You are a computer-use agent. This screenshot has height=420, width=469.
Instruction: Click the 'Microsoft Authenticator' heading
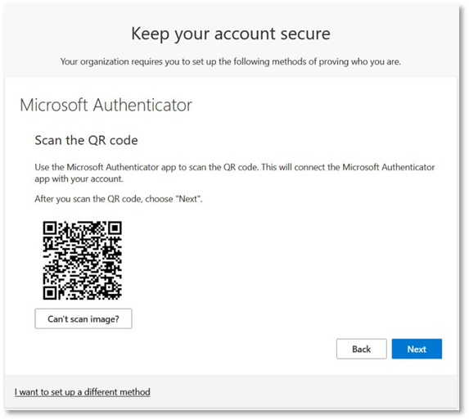[x=106, y=105]
